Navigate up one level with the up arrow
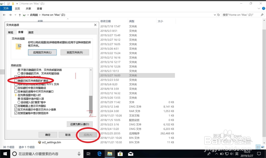 (x=20, y=15)
